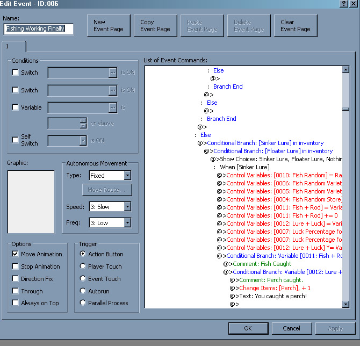Click the empty event Graphic preview box
Image resolution: width=360 pixels, height=346 pixels.
click(31, 202)
